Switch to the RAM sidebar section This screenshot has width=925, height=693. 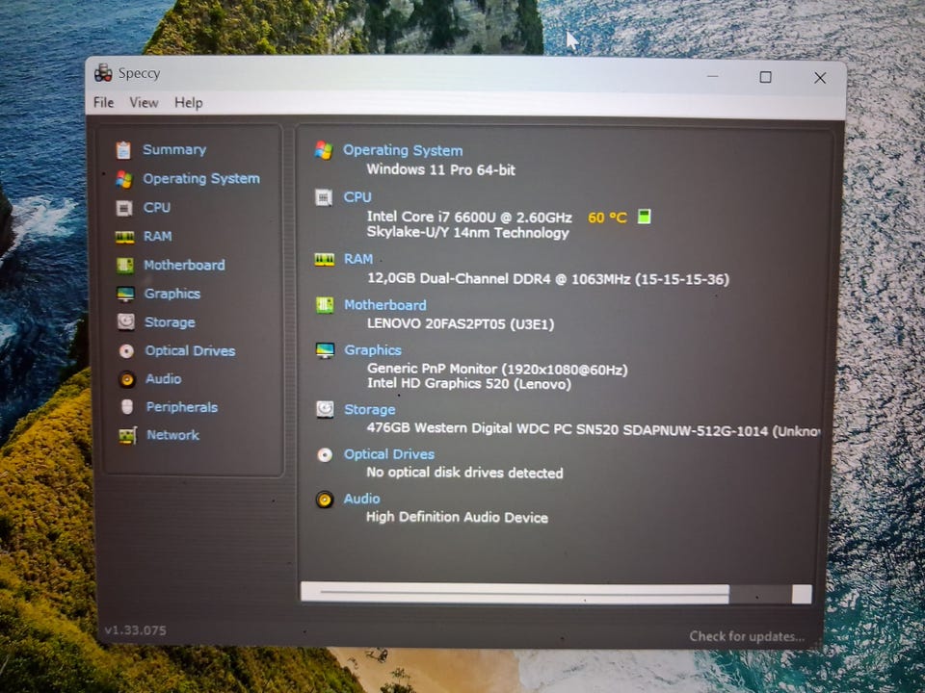(157, 237)
